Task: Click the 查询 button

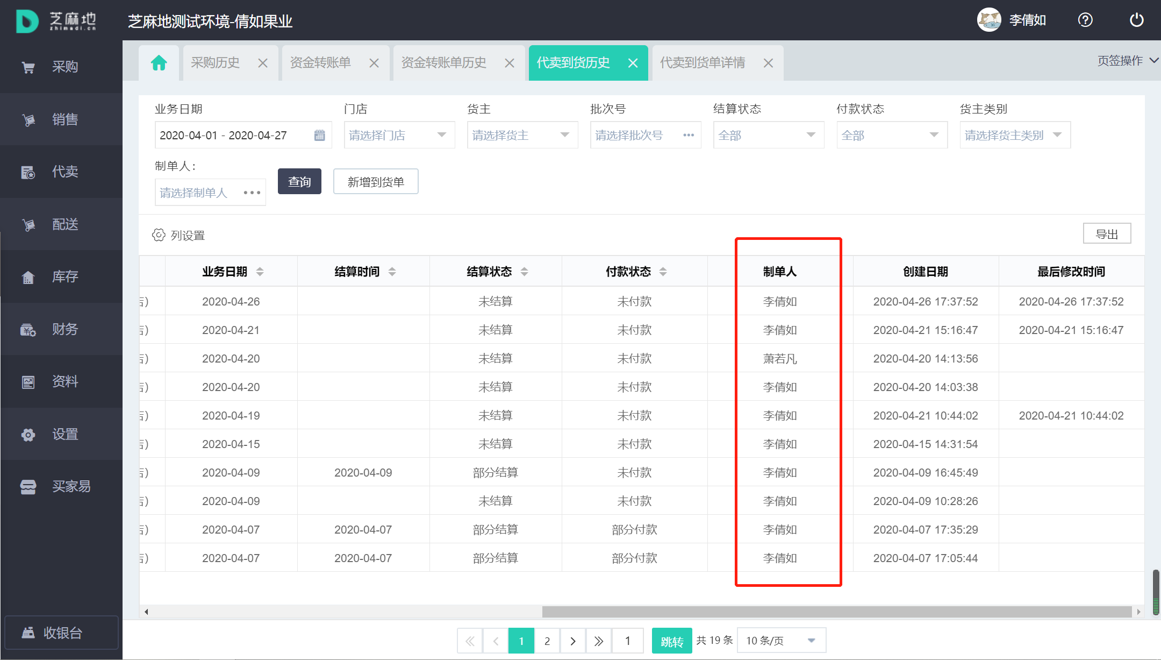Action: pyautogui.click(x=299, y=182)
